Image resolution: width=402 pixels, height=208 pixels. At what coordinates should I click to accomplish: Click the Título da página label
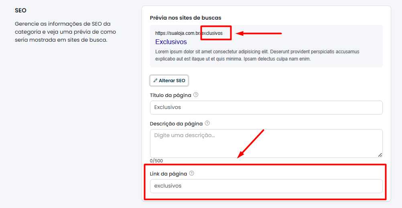(171, 95)
